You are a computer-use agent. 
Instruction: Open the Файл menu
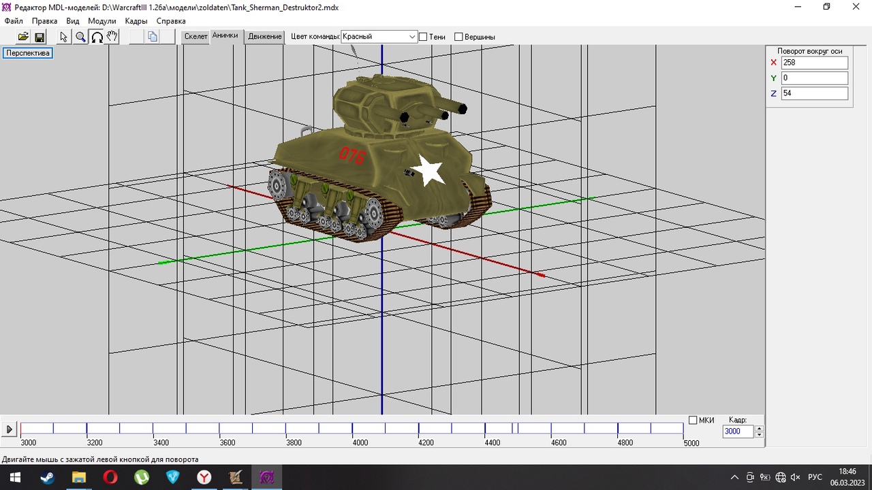14,21
